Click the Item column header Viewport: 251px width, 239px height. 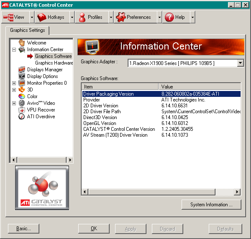(x=120, y=87)
